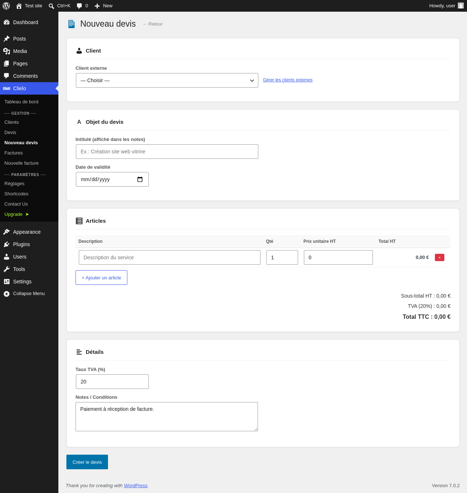Click the Comments speech bubble sidebar icon

coord(7,76)
